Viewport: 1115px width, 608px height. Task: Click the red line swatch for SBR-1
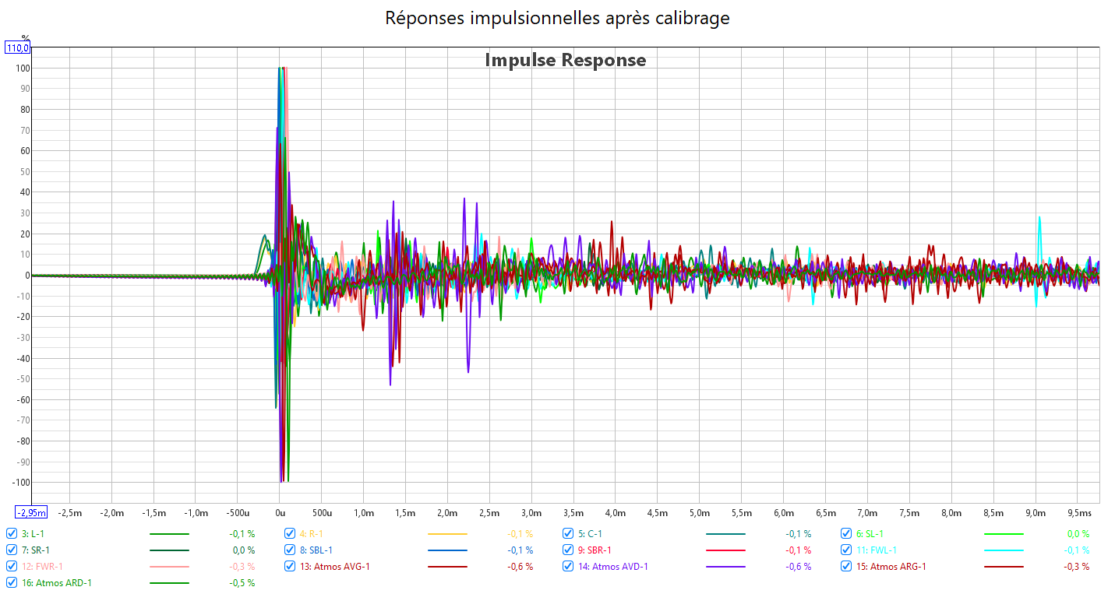tap(725, 550)
